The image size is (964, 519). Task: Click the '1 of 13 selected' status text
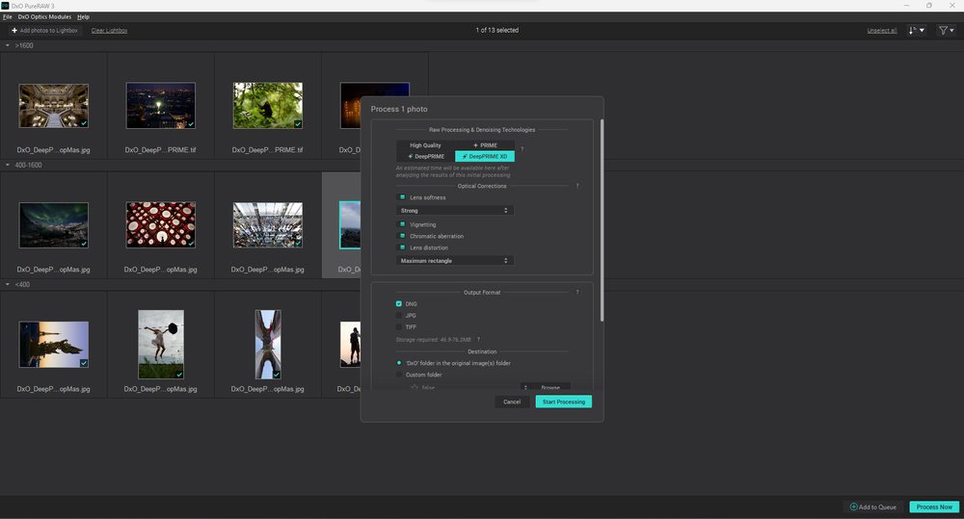496,30
